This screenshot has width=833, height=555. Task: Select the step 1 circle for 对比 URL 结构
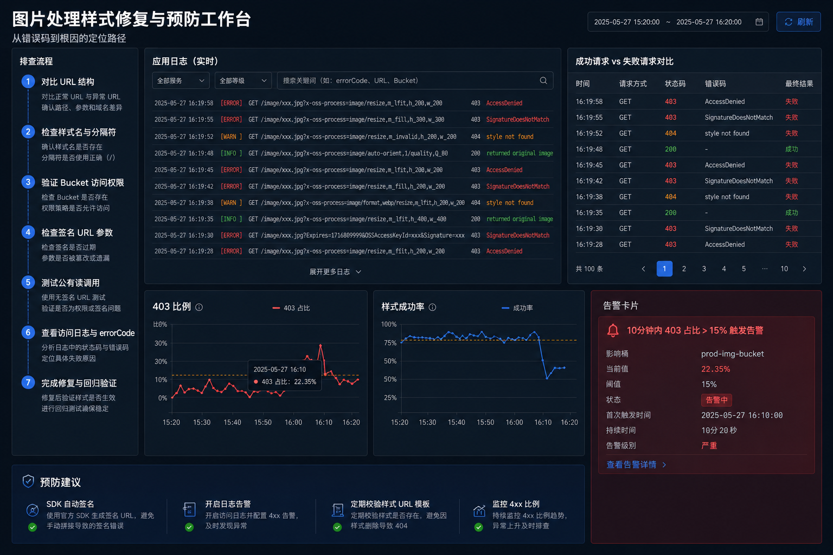[x=28, y=81]
